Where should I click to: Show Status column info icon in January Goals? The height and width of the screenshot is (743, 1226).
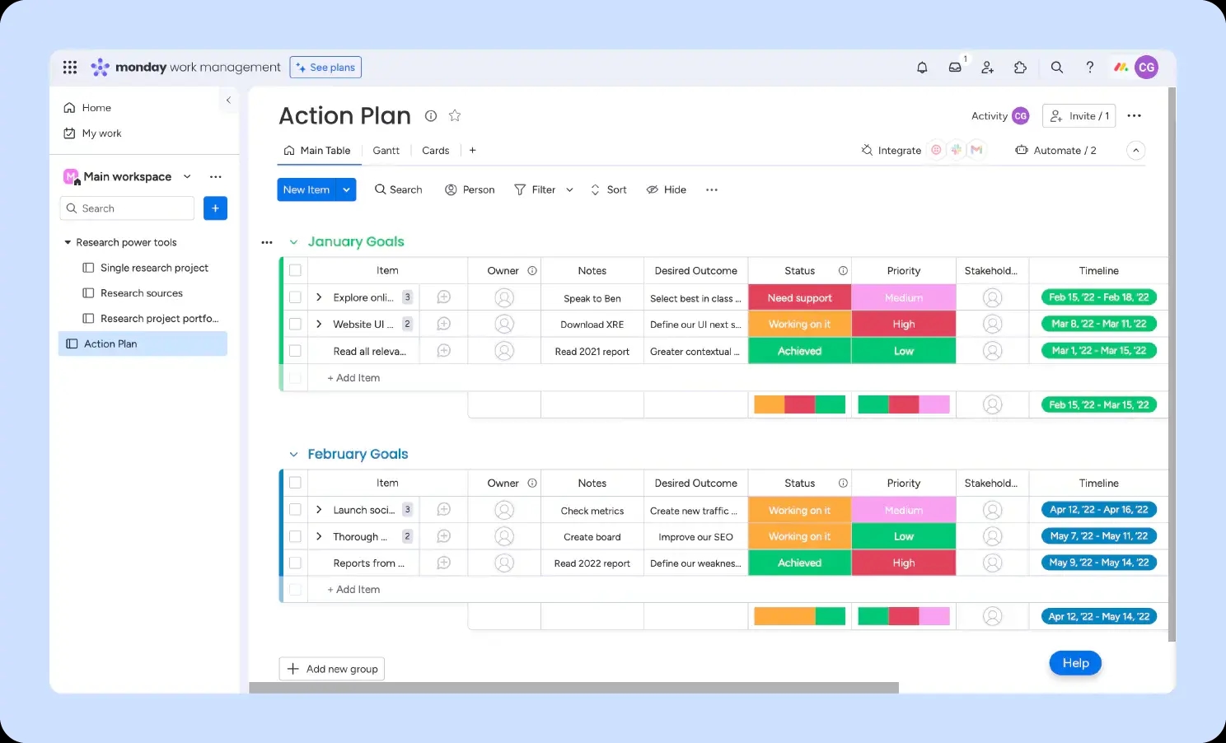tap(843, 271)
